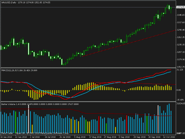Click the volume scale value 31034.85
Viewport: 185px width, 139px height.
click(181, 103)
